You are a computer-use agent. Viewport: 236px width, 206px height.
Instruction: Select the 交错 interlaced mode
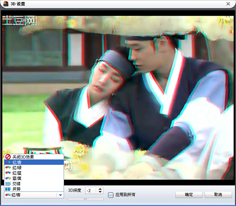click(34, 184)
